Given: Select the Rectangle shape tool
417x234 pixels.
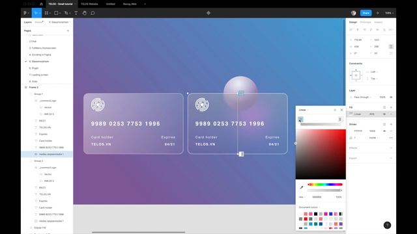Looking at the screenshot, I should click(57, 13).
